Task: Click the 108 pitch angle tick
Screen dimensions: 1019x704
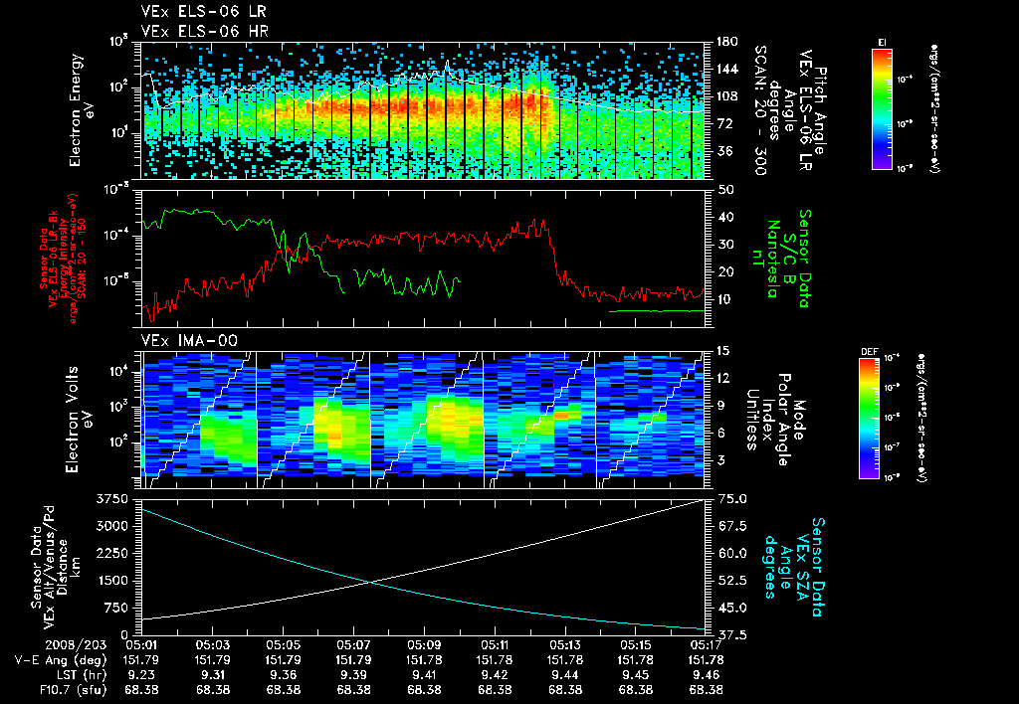Action: 727,96
